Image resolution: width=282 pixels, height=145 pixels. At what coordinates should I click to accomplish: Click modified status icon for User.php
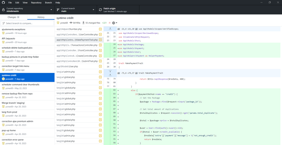100,67
